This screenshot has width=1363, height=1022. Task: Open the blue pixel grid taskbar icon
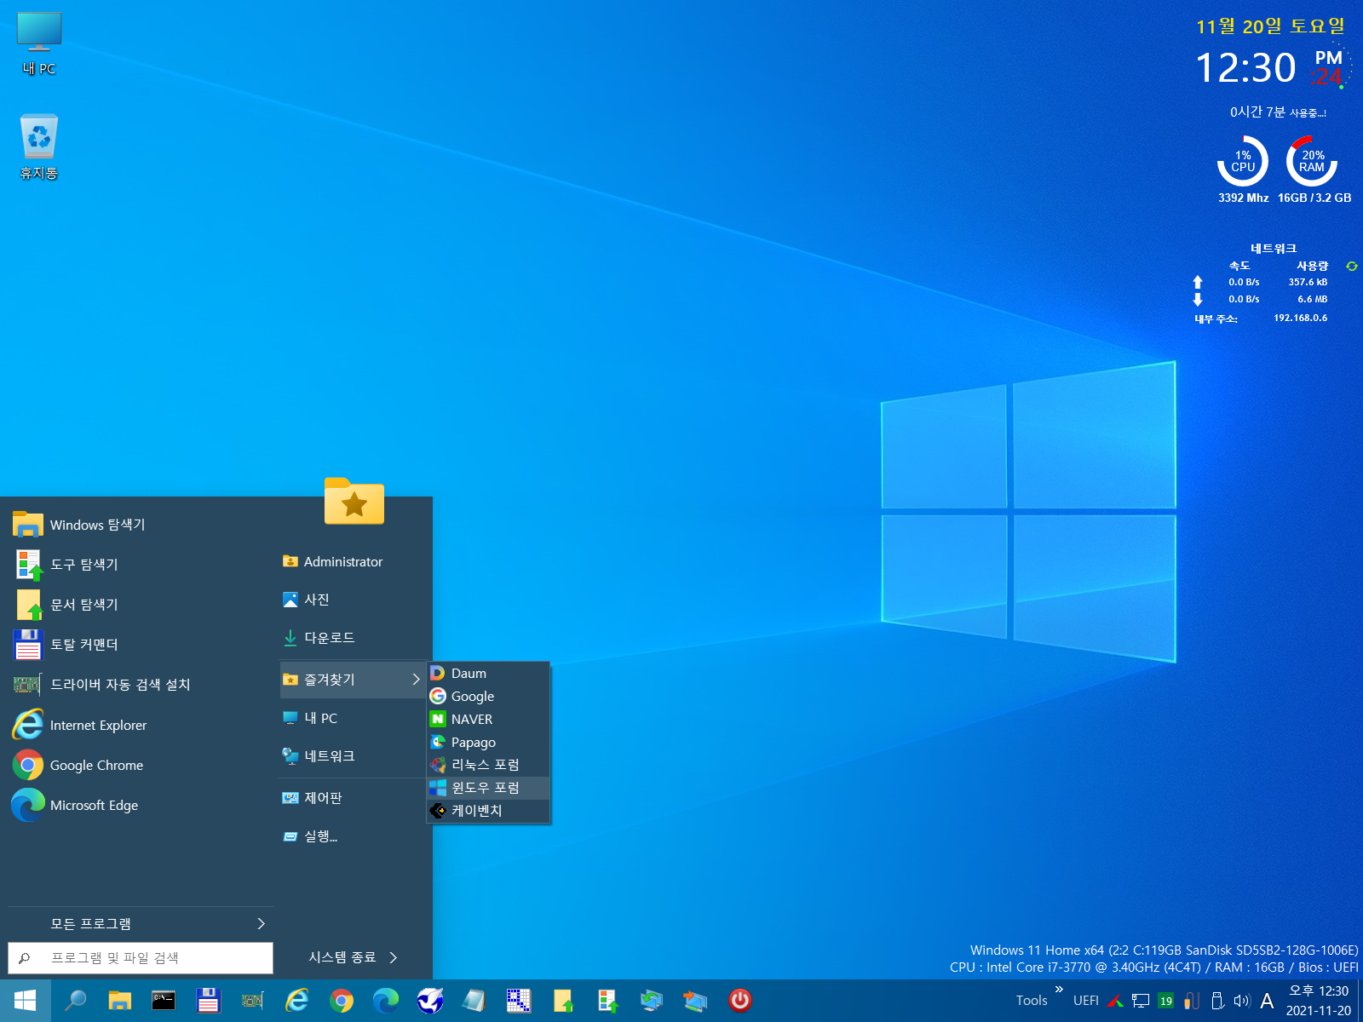pos(519,1001)
